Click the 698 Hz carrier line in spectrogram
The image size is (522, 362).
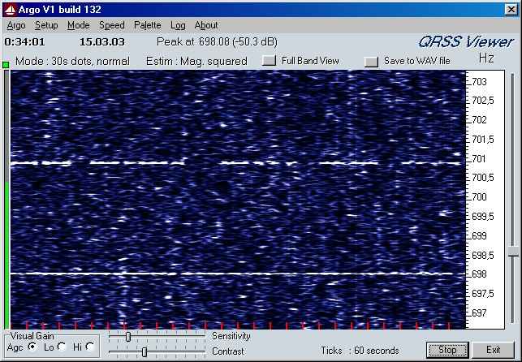(236, 274)
